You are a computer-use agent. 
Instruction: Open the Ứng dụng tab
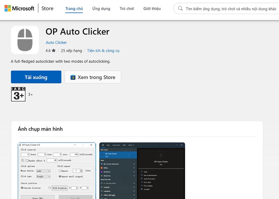(x=101, y=8)
